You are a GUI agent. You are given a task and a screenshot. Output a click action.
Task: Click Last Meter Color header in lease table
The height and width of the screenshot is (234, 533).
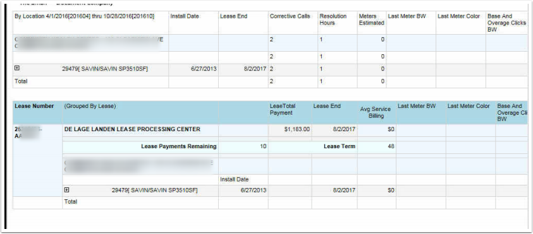pyautogui.click(x=469, y=106)
